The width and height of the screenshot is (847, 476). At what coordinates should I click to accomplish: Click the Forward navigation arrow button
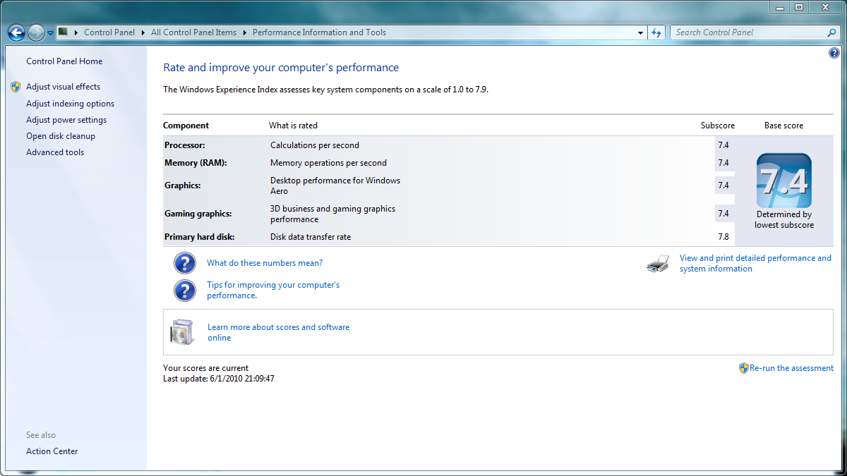coord(36,32)
